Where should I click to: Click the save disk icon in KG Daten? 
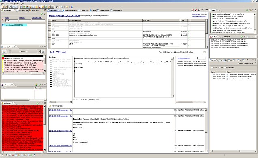(x=199, y=11)
